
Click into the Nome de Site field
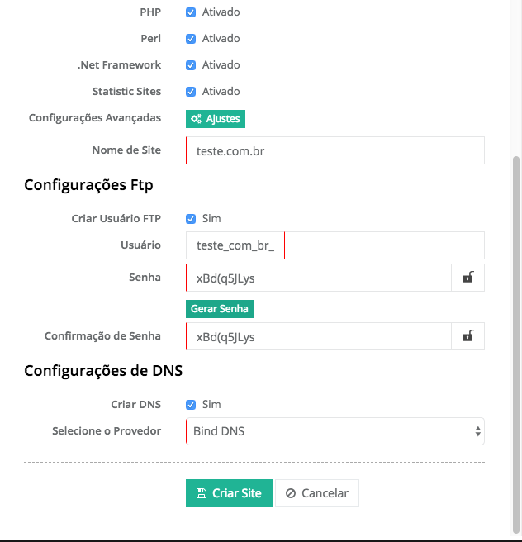click(x=335, y=151)
